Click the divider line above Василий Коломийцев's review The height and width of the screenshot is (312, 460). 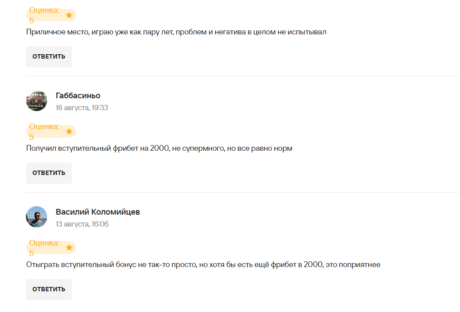click(243, 193)
